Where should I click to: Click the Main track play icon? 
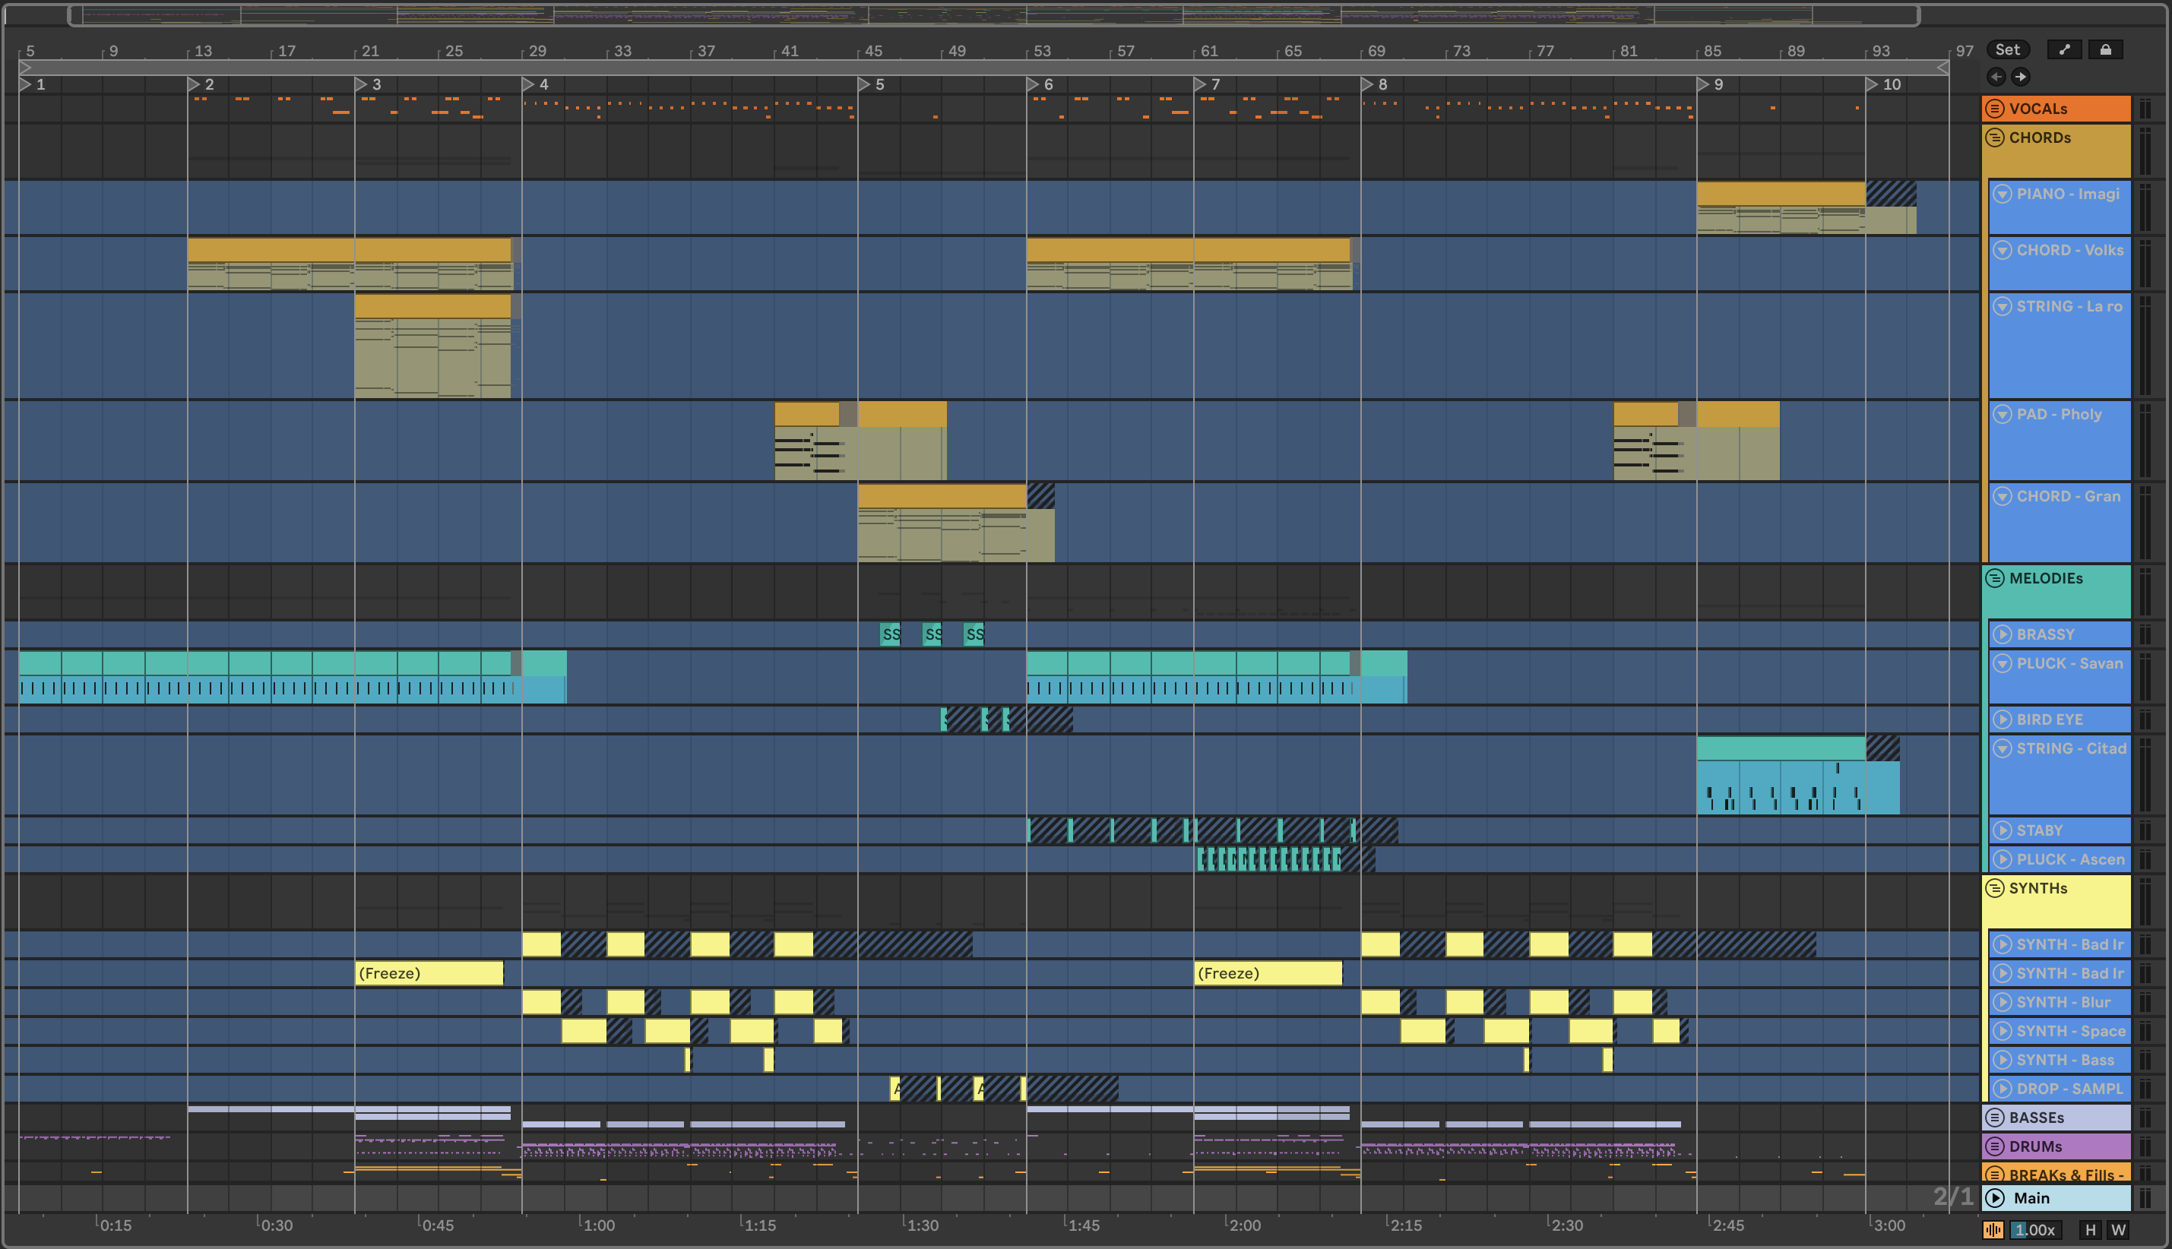(1995, 1197)
